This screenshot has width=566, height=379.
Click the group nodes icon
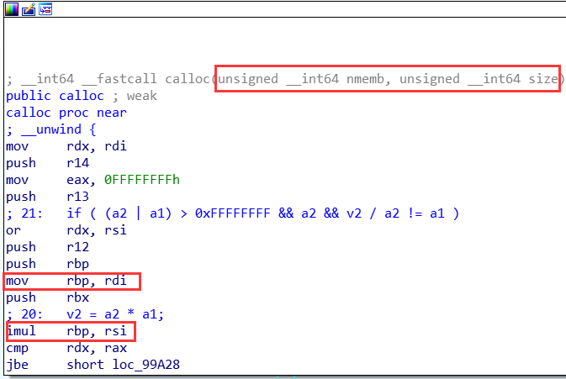pyautogui.click(x=45, y=9)
